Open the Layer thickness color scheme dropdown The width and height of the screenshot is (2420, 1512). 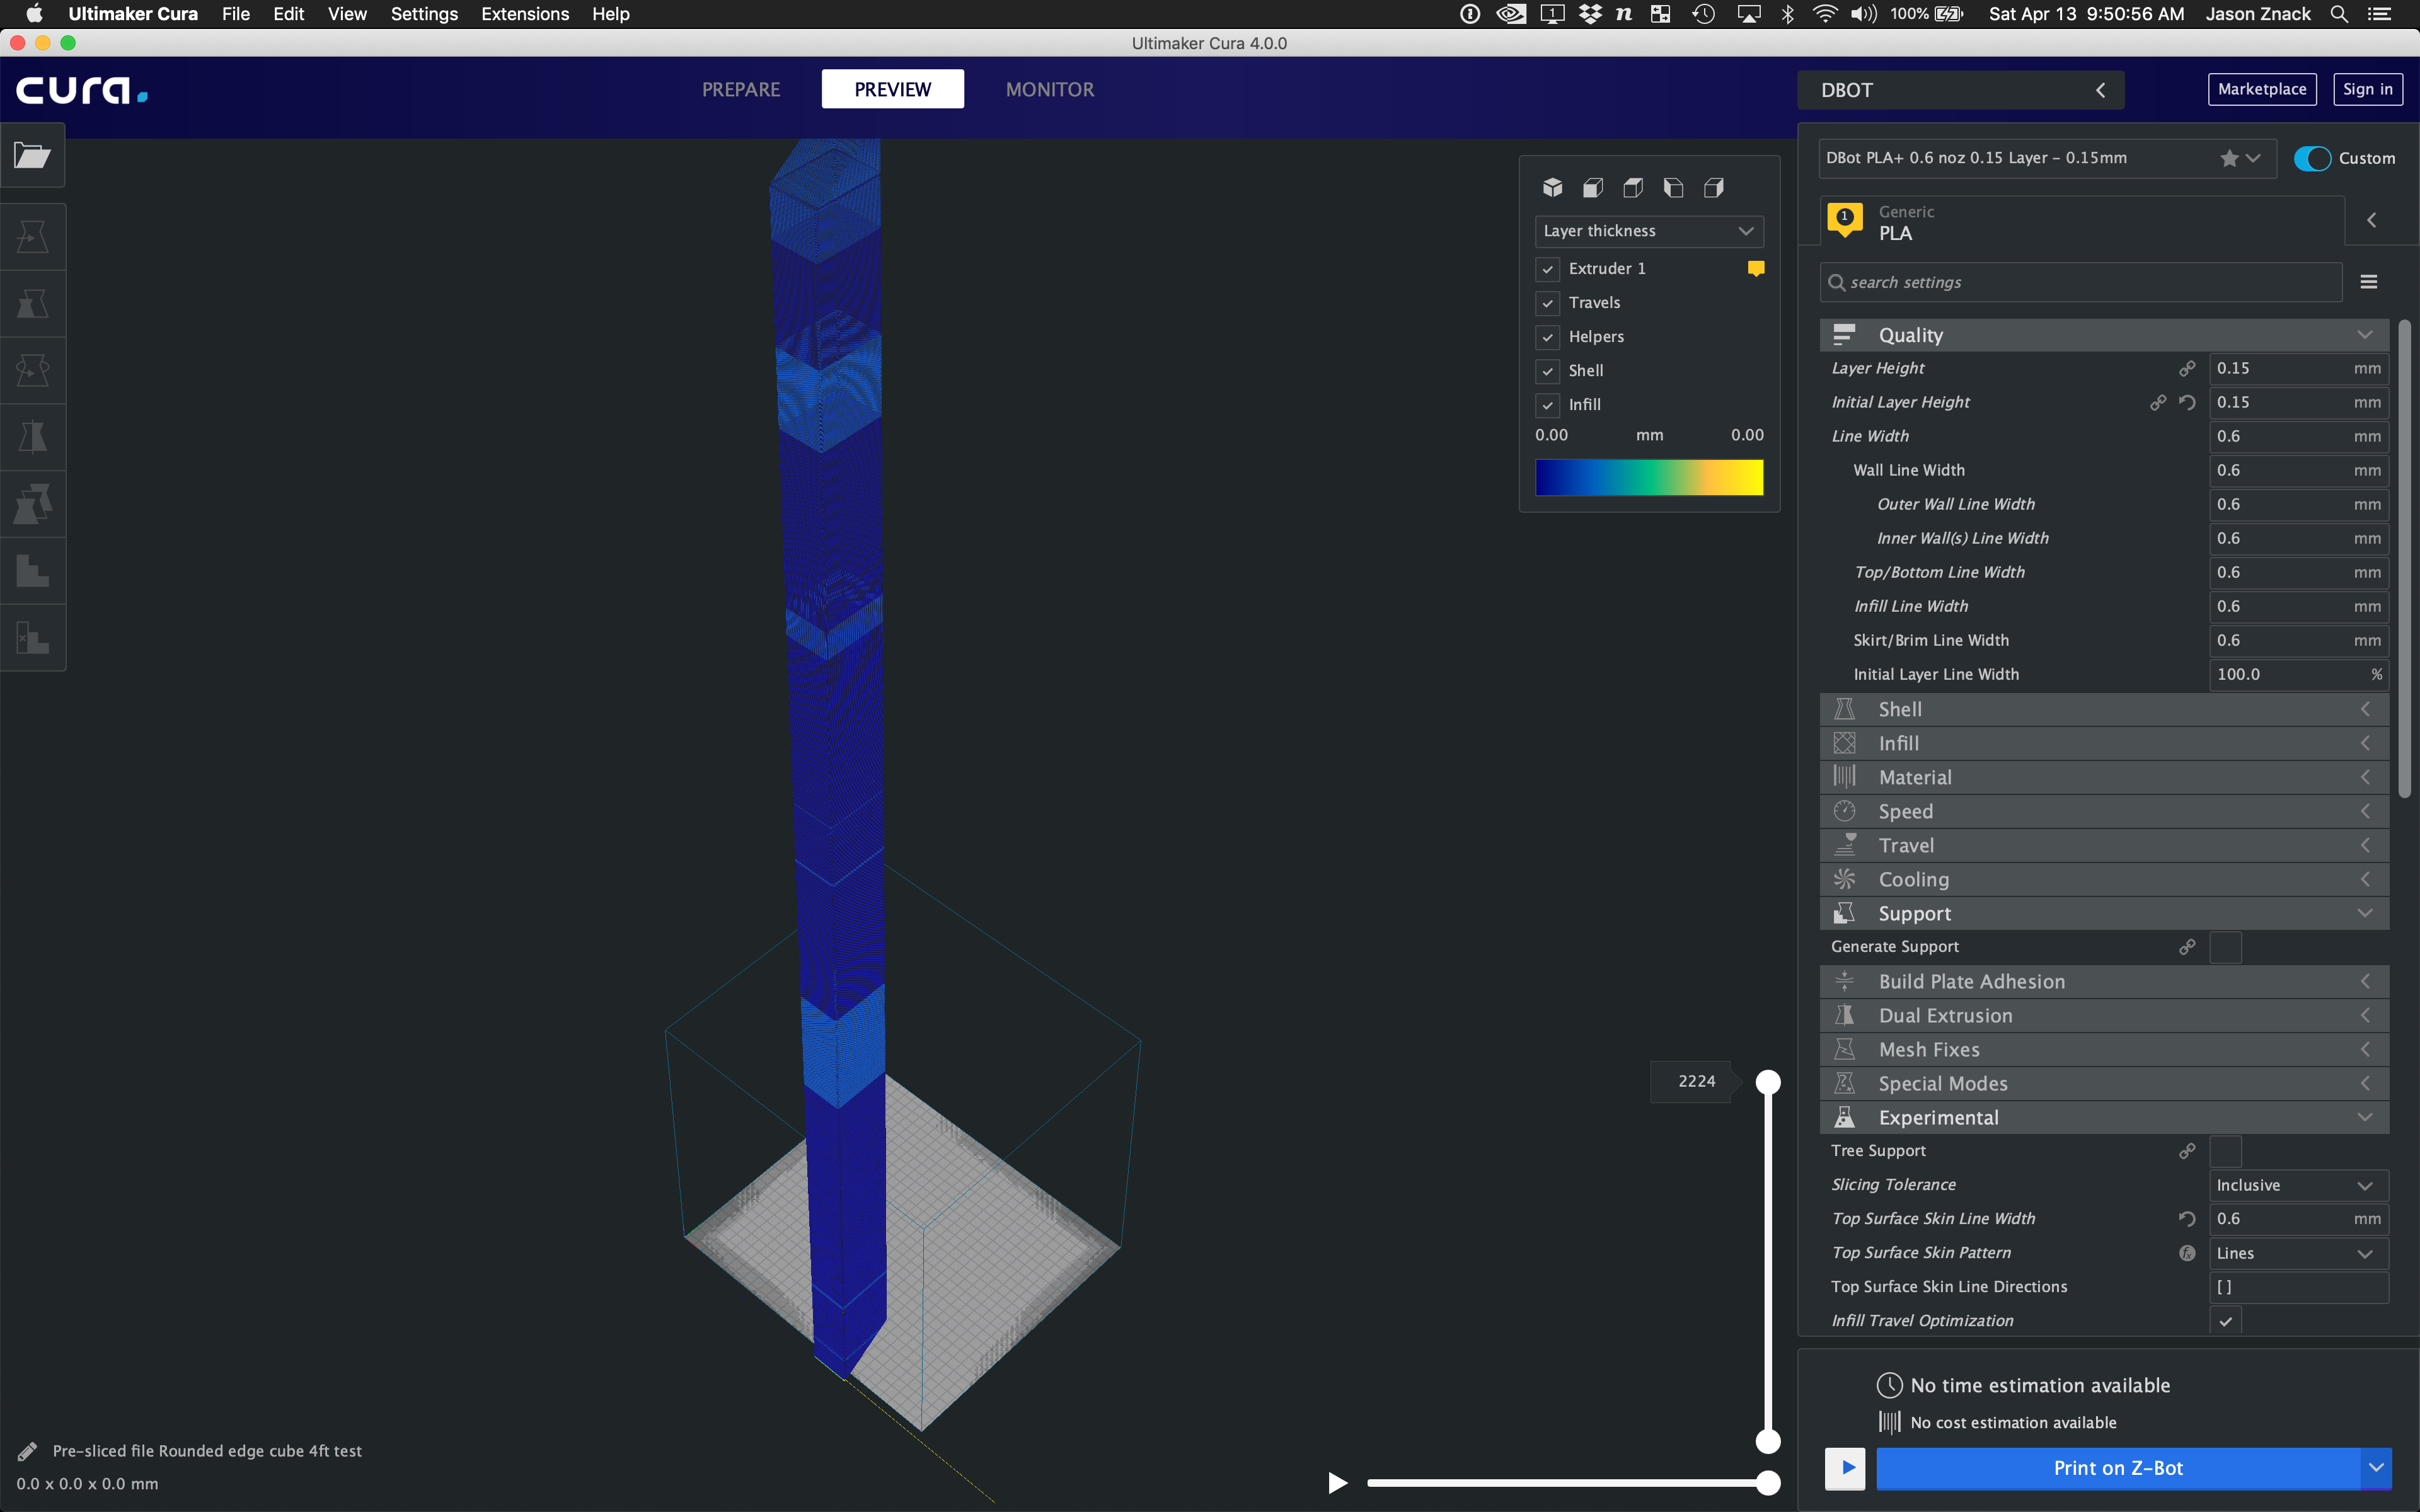click(1649, 231)
